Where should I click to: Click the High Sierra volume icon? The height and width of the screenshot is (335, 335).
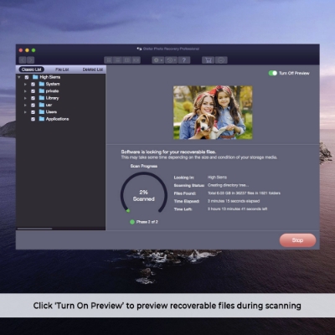tap(35, 77)
